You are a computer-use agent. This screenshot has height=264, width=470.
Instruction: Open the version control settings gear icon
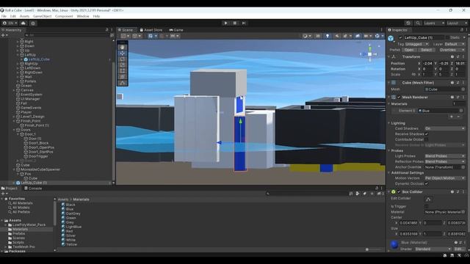point(33,23)
